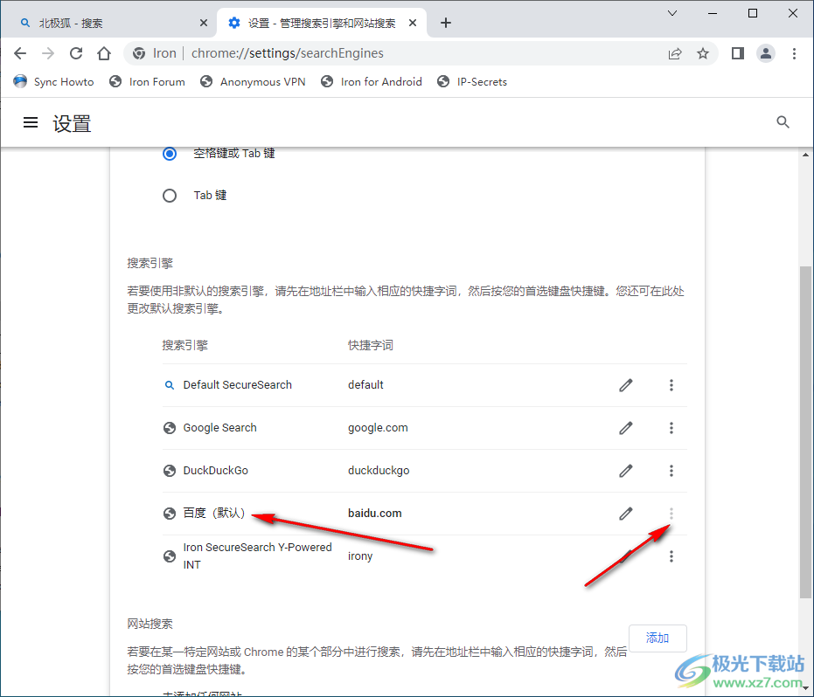Click the DuckDuckGo engine name
The image size is (814, 697).
point(215,471)
